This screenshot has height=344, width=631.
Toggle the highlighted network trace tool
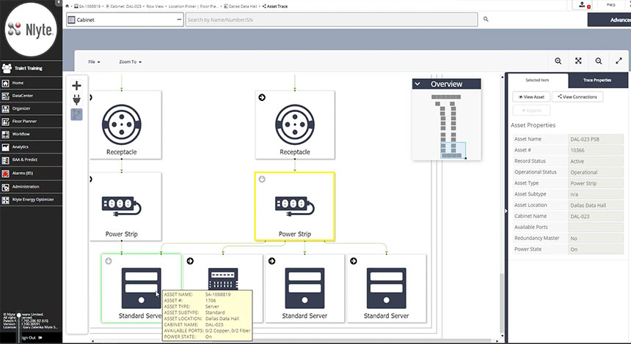pyautogui.click(x=76, y=114)
